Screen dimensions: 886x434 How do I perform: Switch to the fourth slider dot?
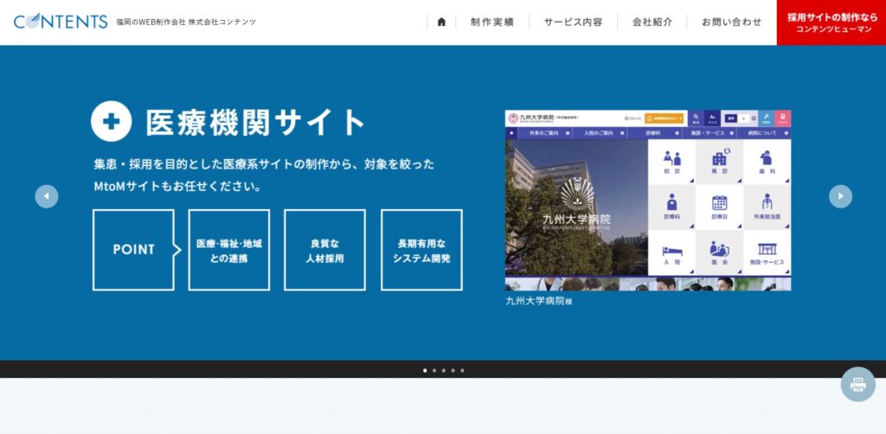pos(453,370)
